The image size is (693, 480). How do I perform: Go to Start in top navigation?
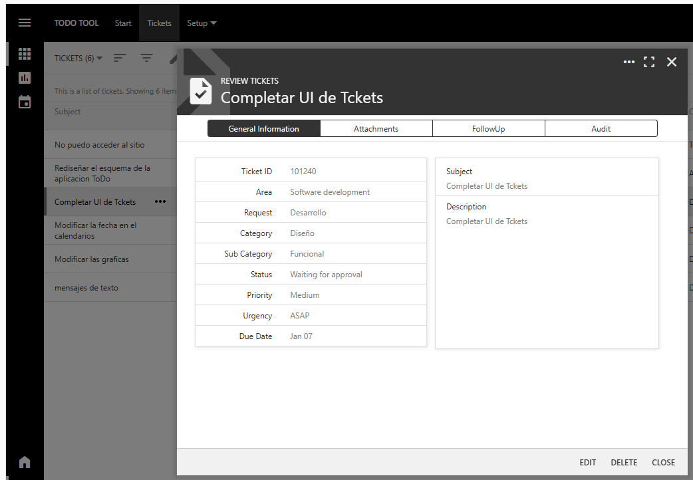click(123, 23)
